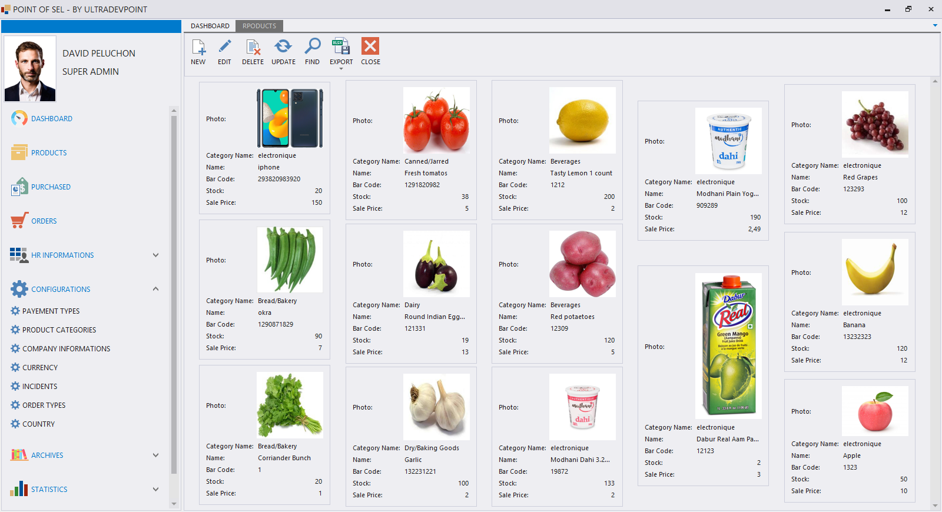Open the Dashboard gauge icon in sidebar

tap(19, 118)
